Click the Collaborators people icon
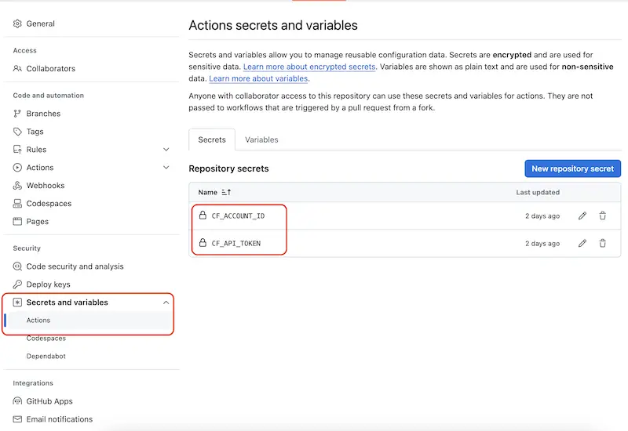628x431 pixels. (17, 68)
